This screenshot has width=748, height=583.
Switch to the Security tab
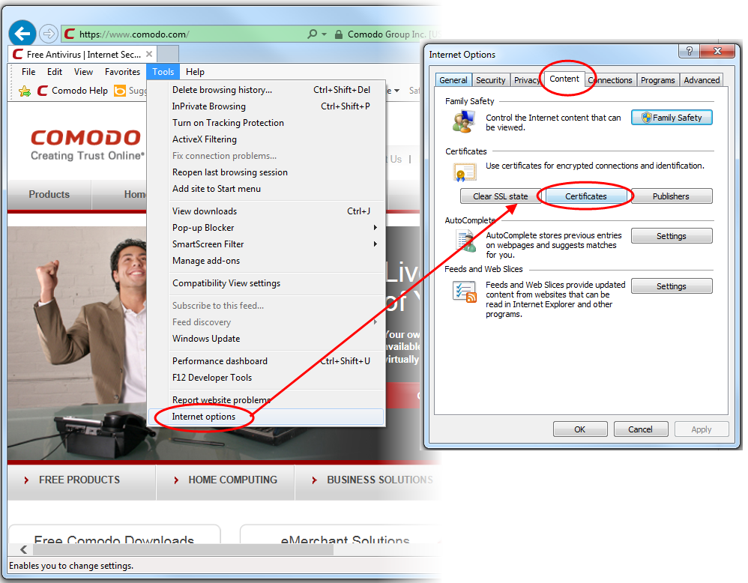click(x=490, y=80)
